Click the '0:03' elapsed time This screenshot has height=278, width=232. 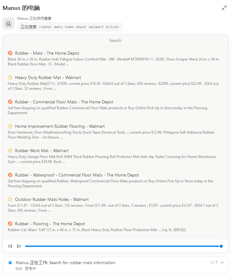[x=19, y=269]
